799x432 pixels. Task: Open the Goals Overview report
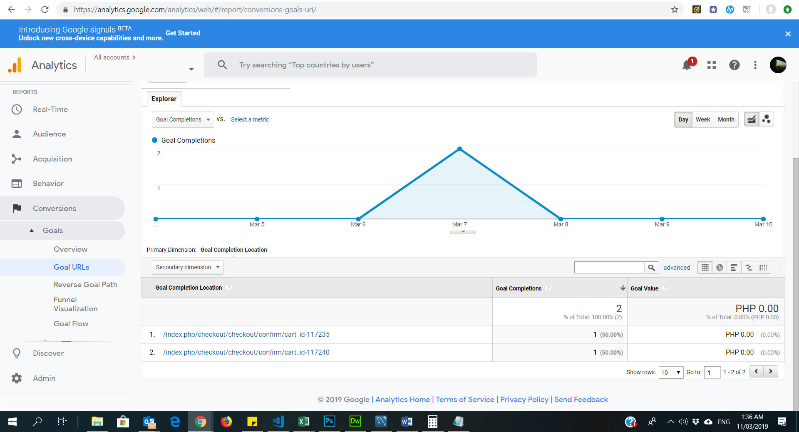tap(70, 249)
